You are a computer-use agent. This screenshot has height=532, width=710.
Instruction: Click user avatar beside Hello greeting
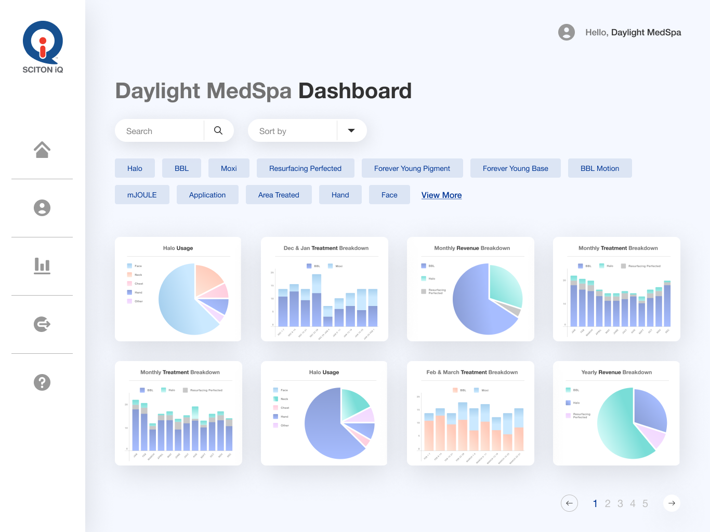click(567, 32)
